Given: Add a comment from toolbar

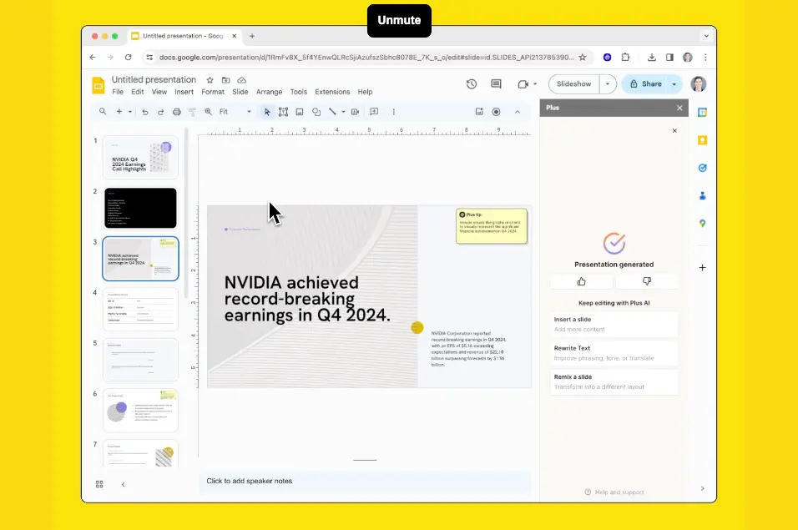Looking at the screenshot, I should tap(374, 112).
